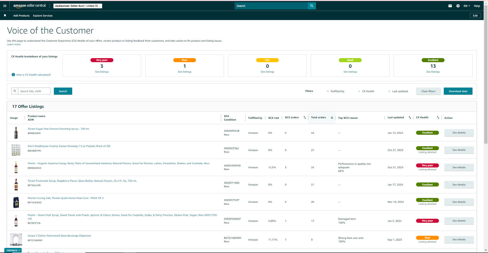Open the language EN dropdown
Image resolution: width=488 pixels, height=253 pixels.
click(467, 6)
